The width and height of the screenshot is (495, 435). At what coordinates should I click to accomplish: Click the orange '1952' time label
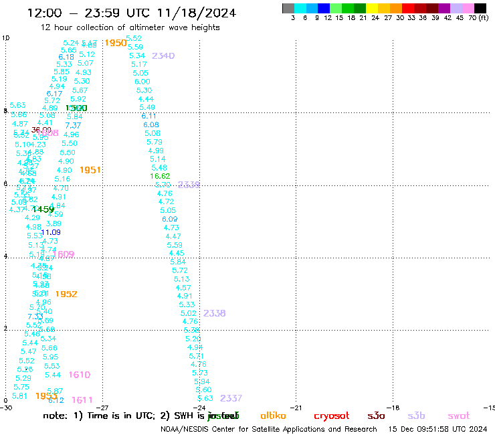[x=66, y=294]
